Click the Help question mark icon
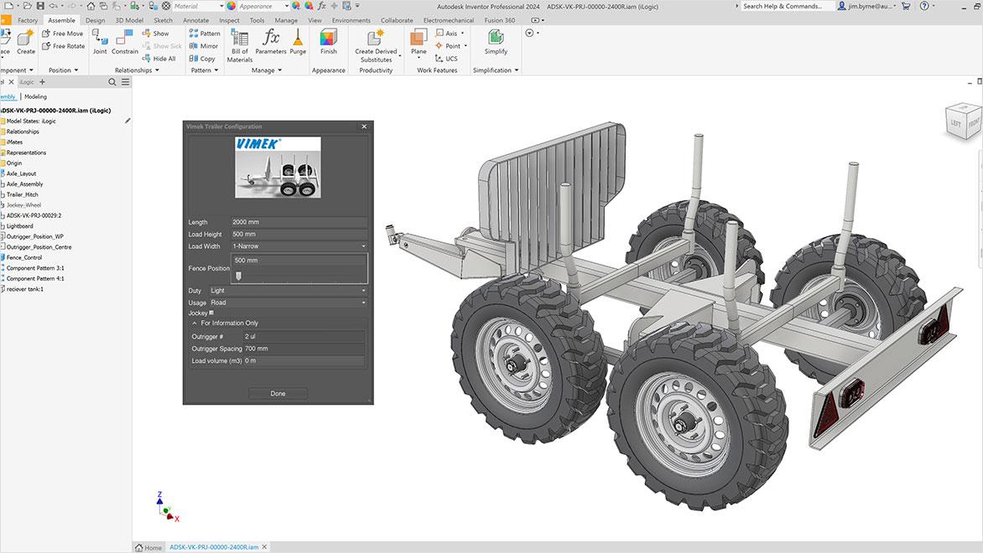The width and height of the screenshot is (983, 553). click(924, 6)
